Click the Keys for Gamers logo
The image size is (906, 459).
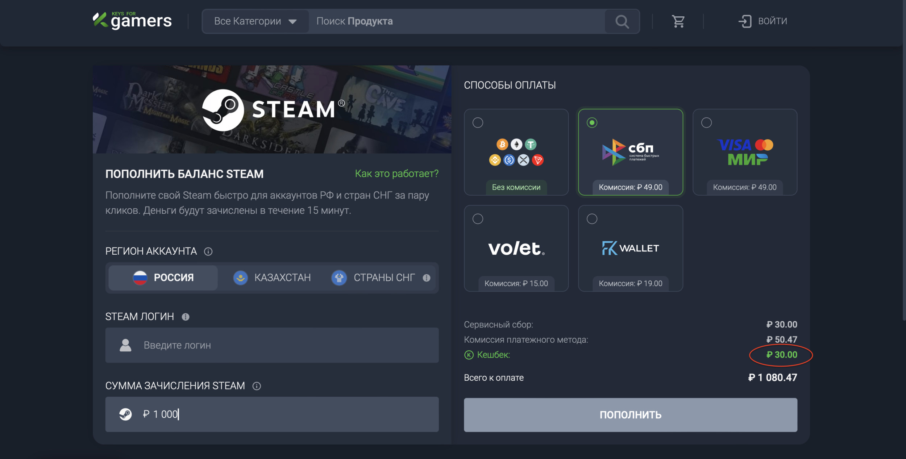[132, 21]
